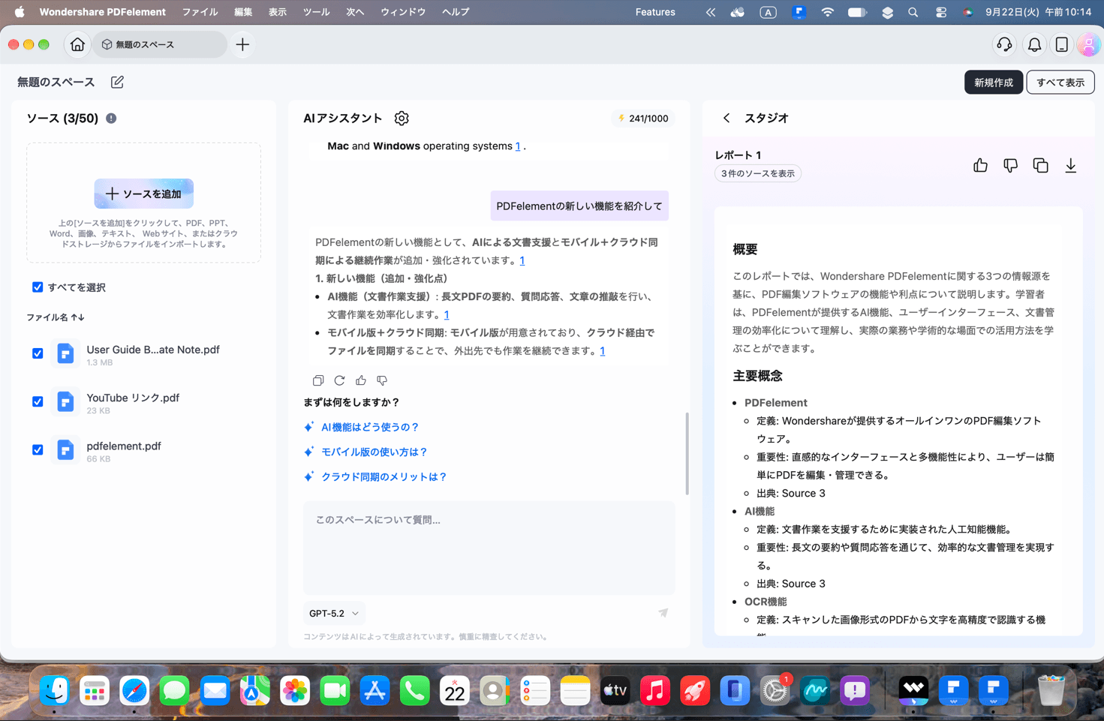Like the report with thumbs up
Screen dimensions: 1104x721
980,165
